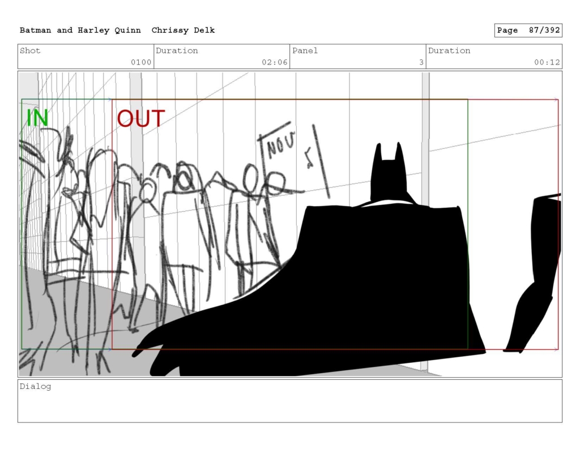Click the green 'IN' camera label
The width and height of the screenshot is (580, 449).
click(x=37, y=118)
